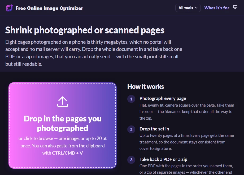Open the What it's for link
This screenshot has height=175, width=244.
pyautogui.click(x=217, y=8)
